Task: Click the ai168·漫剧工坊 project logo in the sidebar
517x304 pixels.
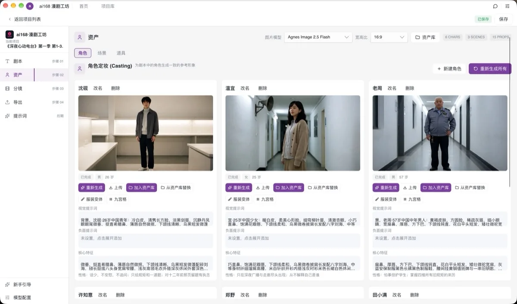Action: (9, 34)
